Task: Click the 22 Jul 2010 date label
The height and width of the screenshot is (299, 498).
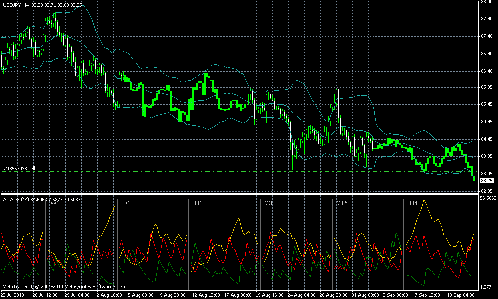Action: pos(13,295)
